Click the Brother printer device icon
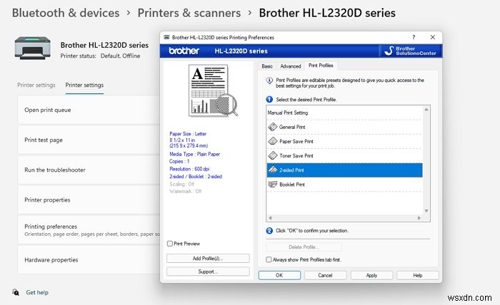This screenshot has height=305, width=500. tap(33, 48)
